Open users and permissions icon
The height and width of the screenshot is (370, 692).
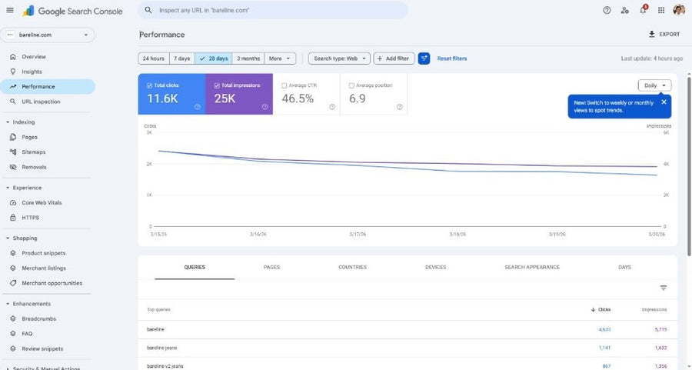tap(625, 10)
